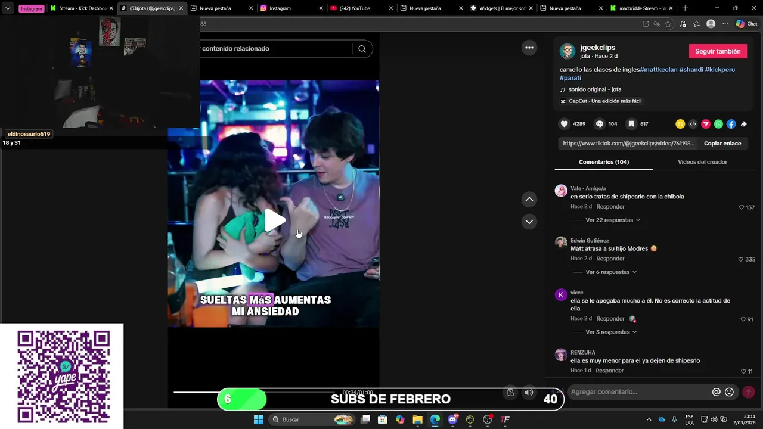Share the video on WhatsApp

coord(718,124)
